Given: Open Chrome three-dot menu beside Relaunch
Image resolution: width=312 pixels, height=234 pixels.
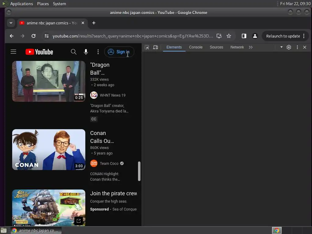Looking at the screenshot, I should coord(304,36).
